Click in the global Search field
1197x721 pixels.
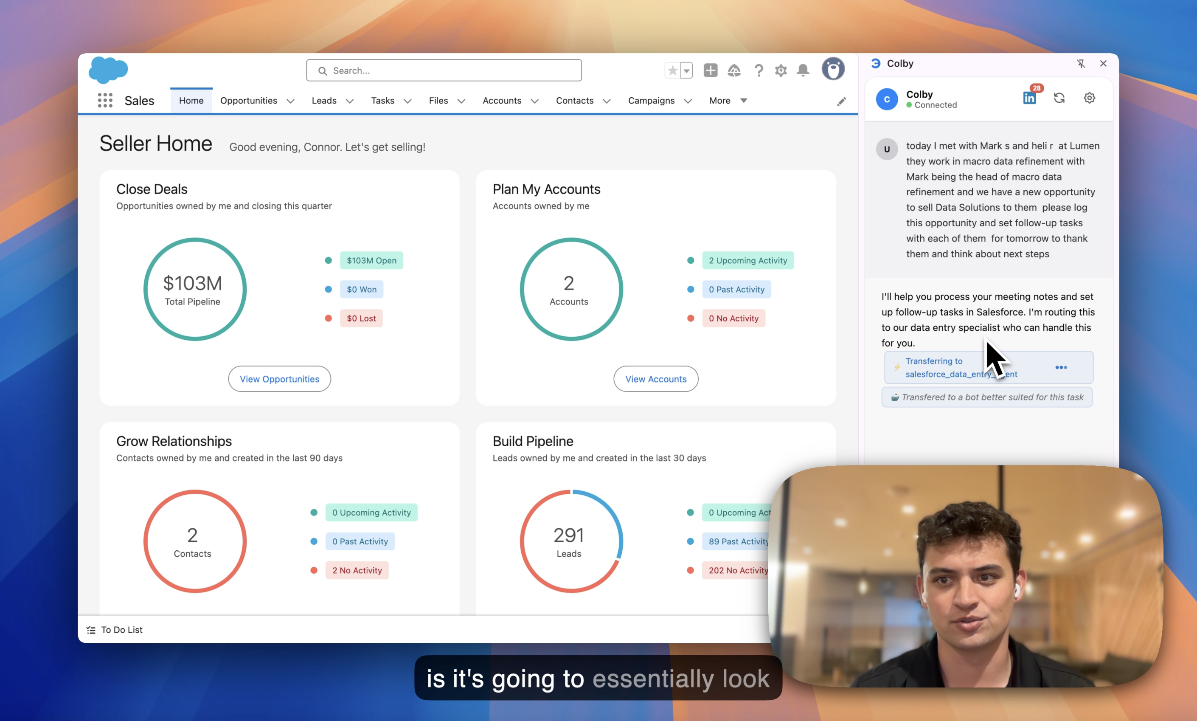click(444, 70)
